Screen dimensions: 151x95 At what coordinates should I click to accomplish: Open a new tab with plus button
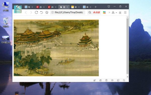pos(96,7)
